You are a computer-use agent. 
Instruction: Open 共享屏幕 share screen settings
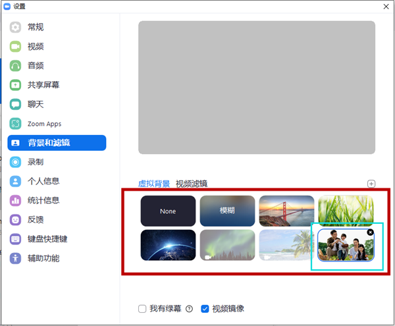44,85
